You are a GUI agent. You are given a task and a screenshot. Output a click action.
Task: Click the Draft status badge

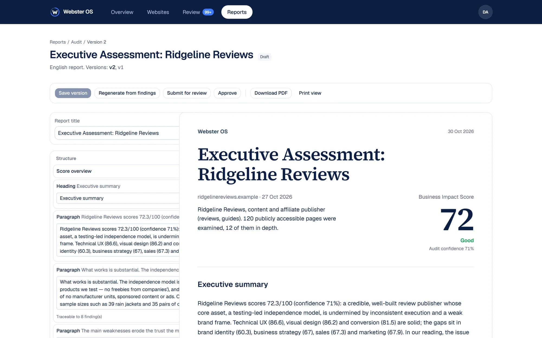[x=264, y=57]
